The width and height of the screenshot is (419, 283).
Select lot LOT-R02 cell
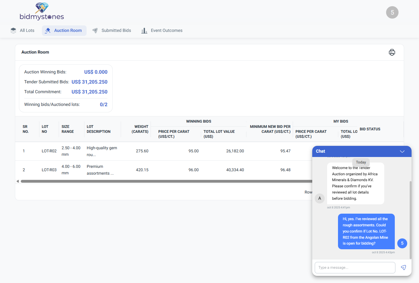point(49,151)
